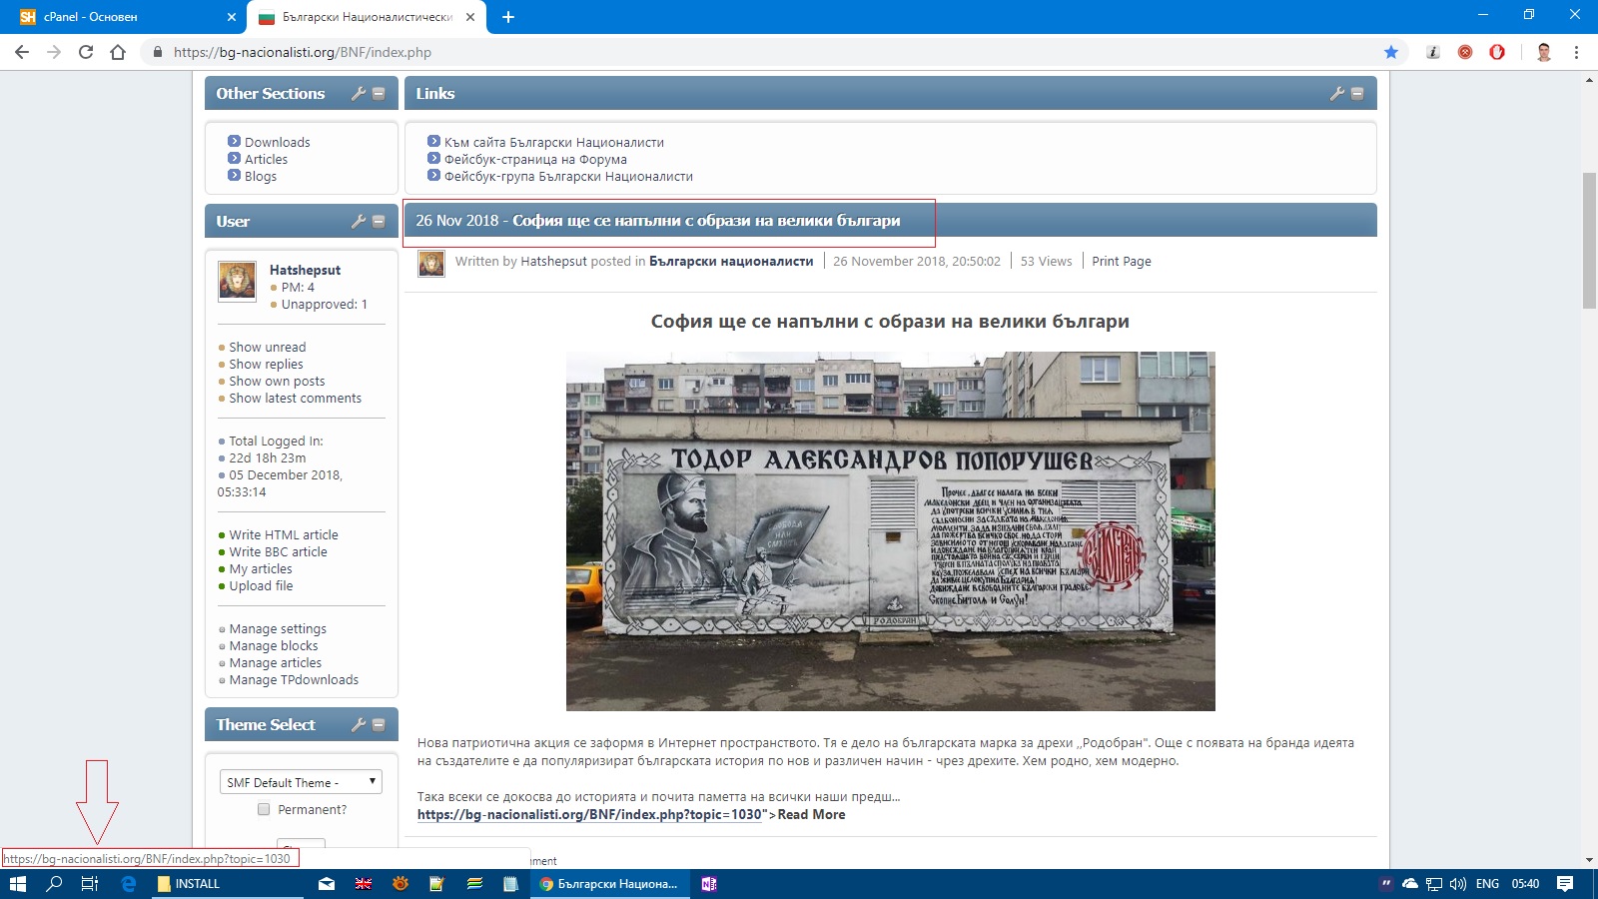Open Chrome three-dot menu
This screenshot has height=899, width=1598.
pos(1577,52)
